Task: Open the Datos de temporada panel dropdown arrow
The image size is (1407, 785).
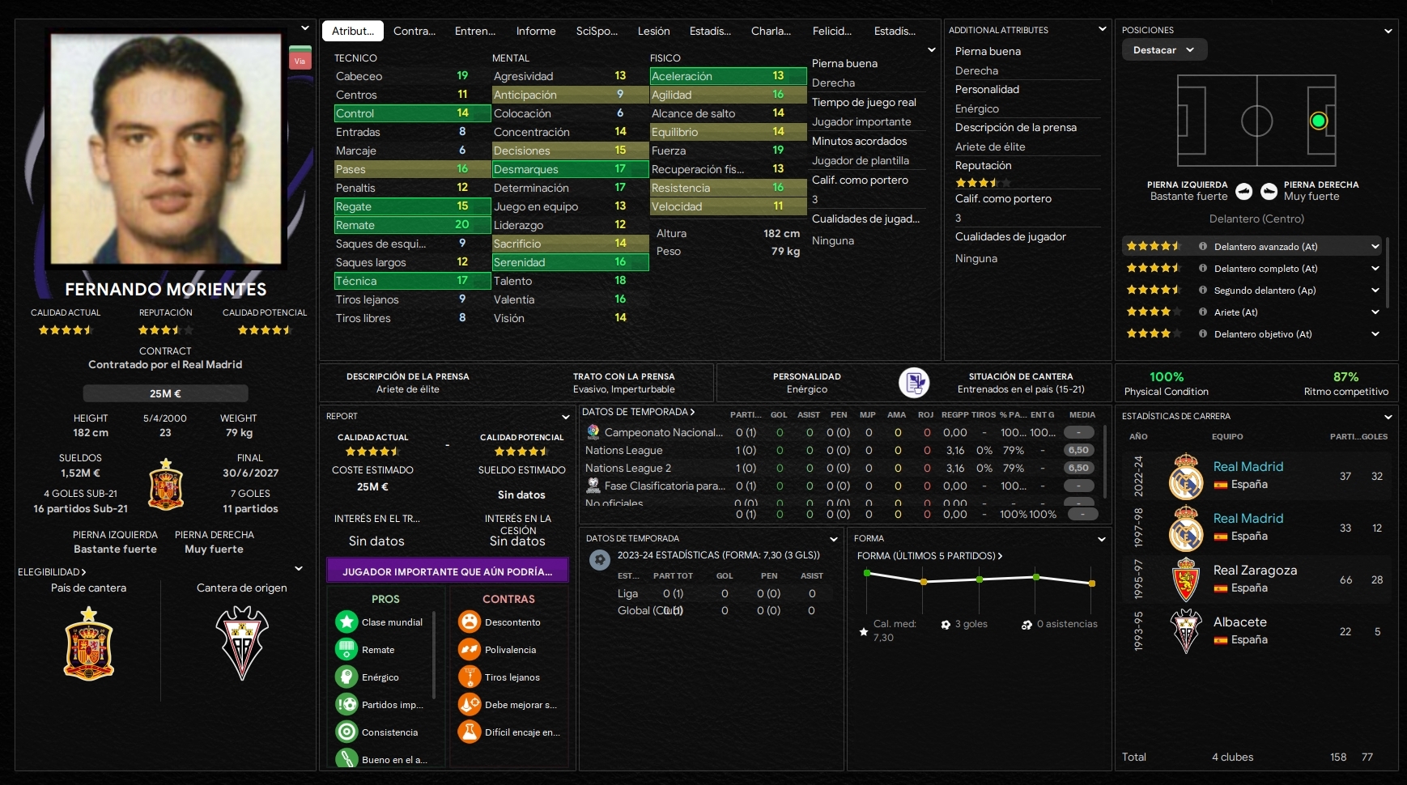Action: [x=834, y=539]
